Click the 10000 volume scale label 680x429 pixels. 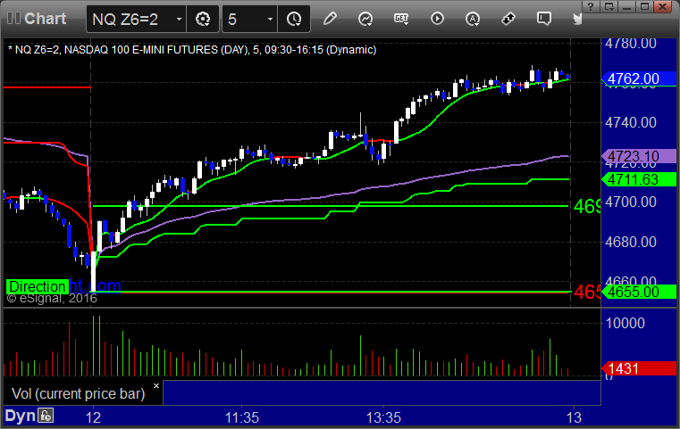click(625, 323)
